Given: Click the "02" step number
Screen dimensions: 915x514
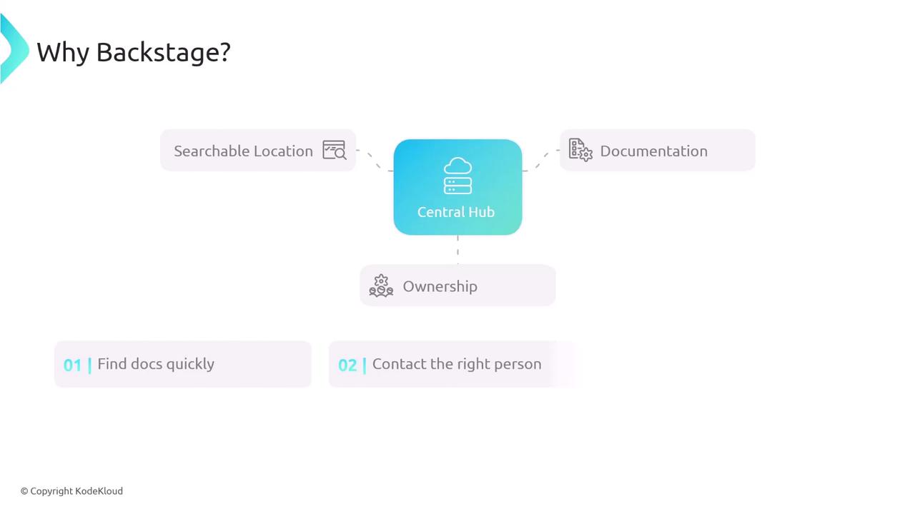Looking at the screenshot, I should pyautogui.click(x=347, y=365).
